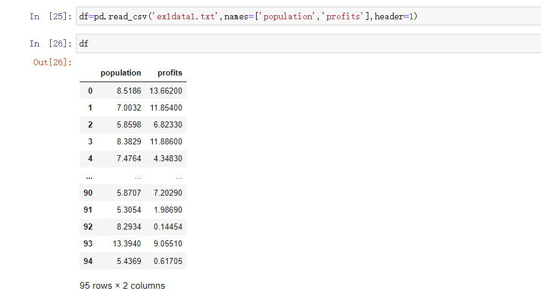Viewport: 541px width, 299px height.
Task: Click the profits column header
Action: (170, 73)
